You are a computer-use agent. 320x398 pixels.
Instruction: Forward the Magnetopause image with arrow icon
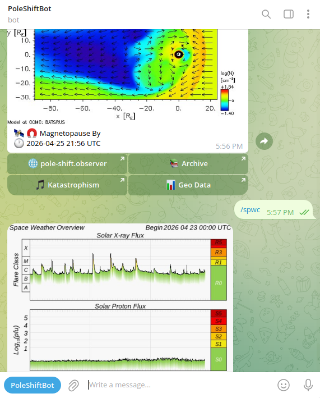264,141
